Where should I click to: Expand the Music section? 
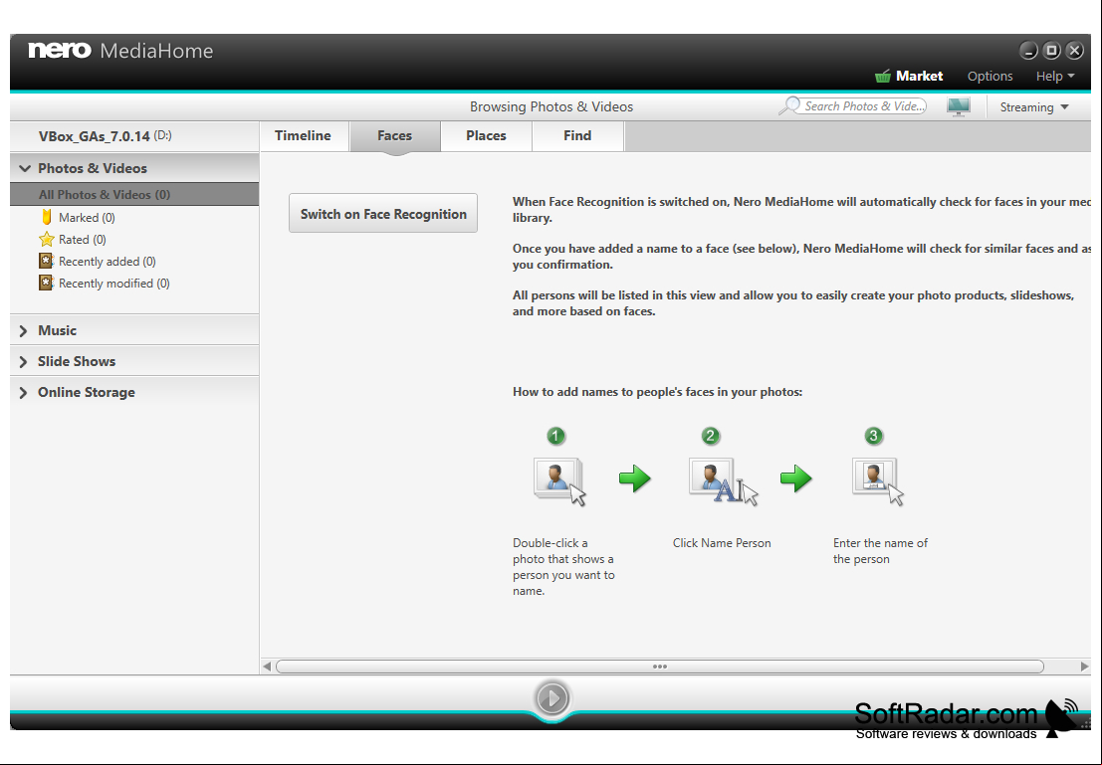(x=23, y=330)
